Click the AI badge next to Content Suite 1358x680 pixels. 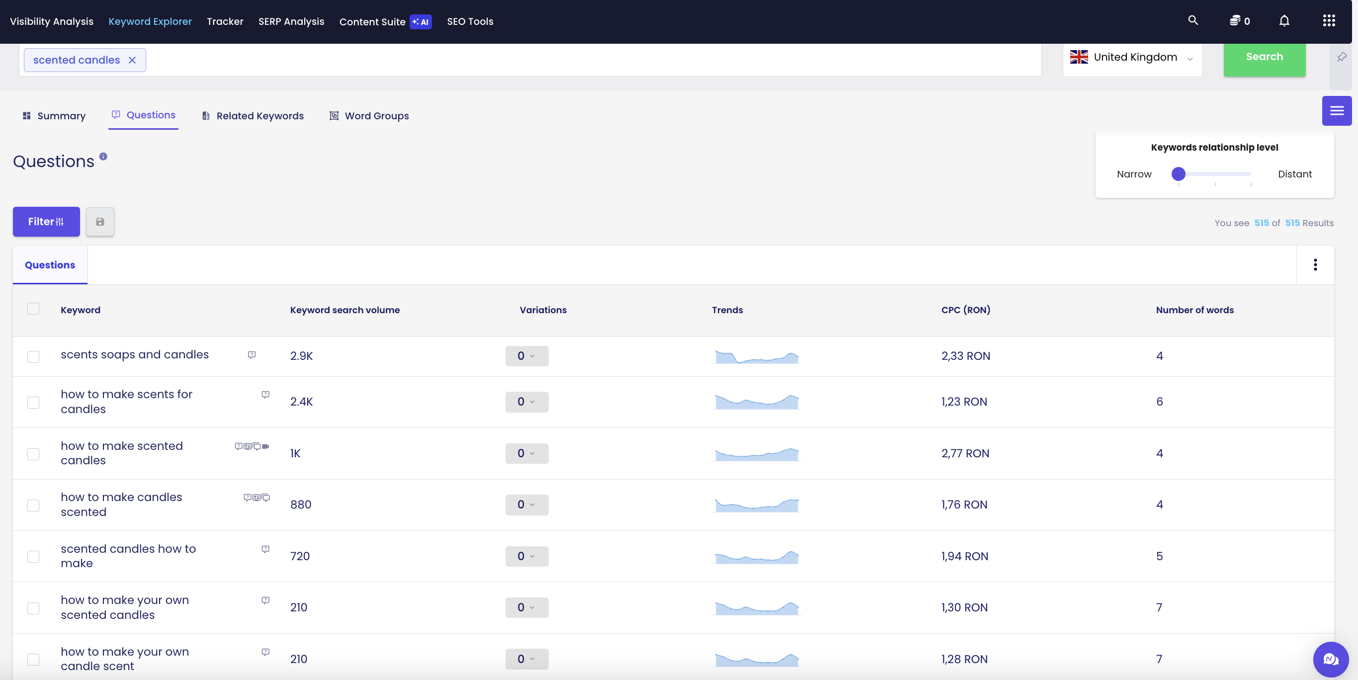tap(420, 21)
